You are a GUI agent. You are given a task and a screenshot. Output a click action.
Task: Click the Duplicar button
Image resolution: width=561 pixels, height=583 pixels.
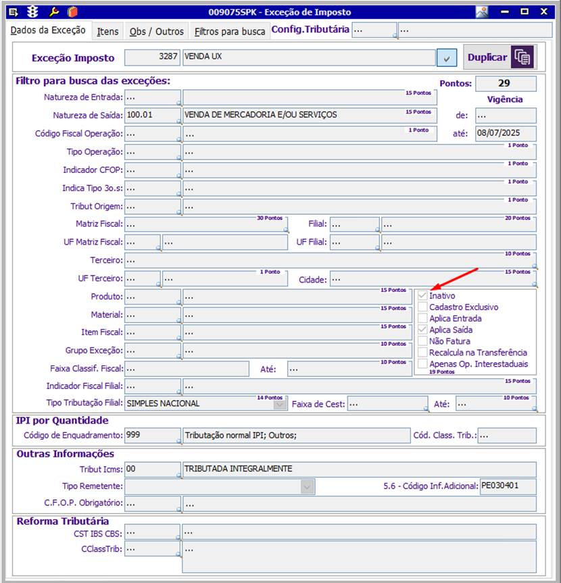[500, 57]
